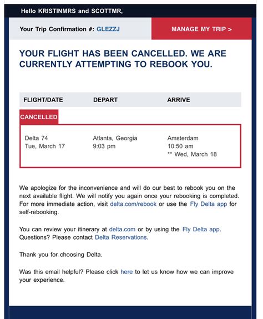Screen dimensions: 263x319
Task: Click the 'here' feedback link
Action: (127, 272)
